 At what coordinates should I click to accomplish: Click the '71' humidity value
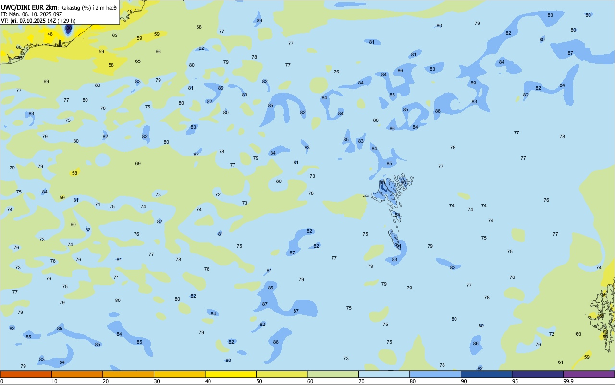pyautogui.click(x=116, y=277)
